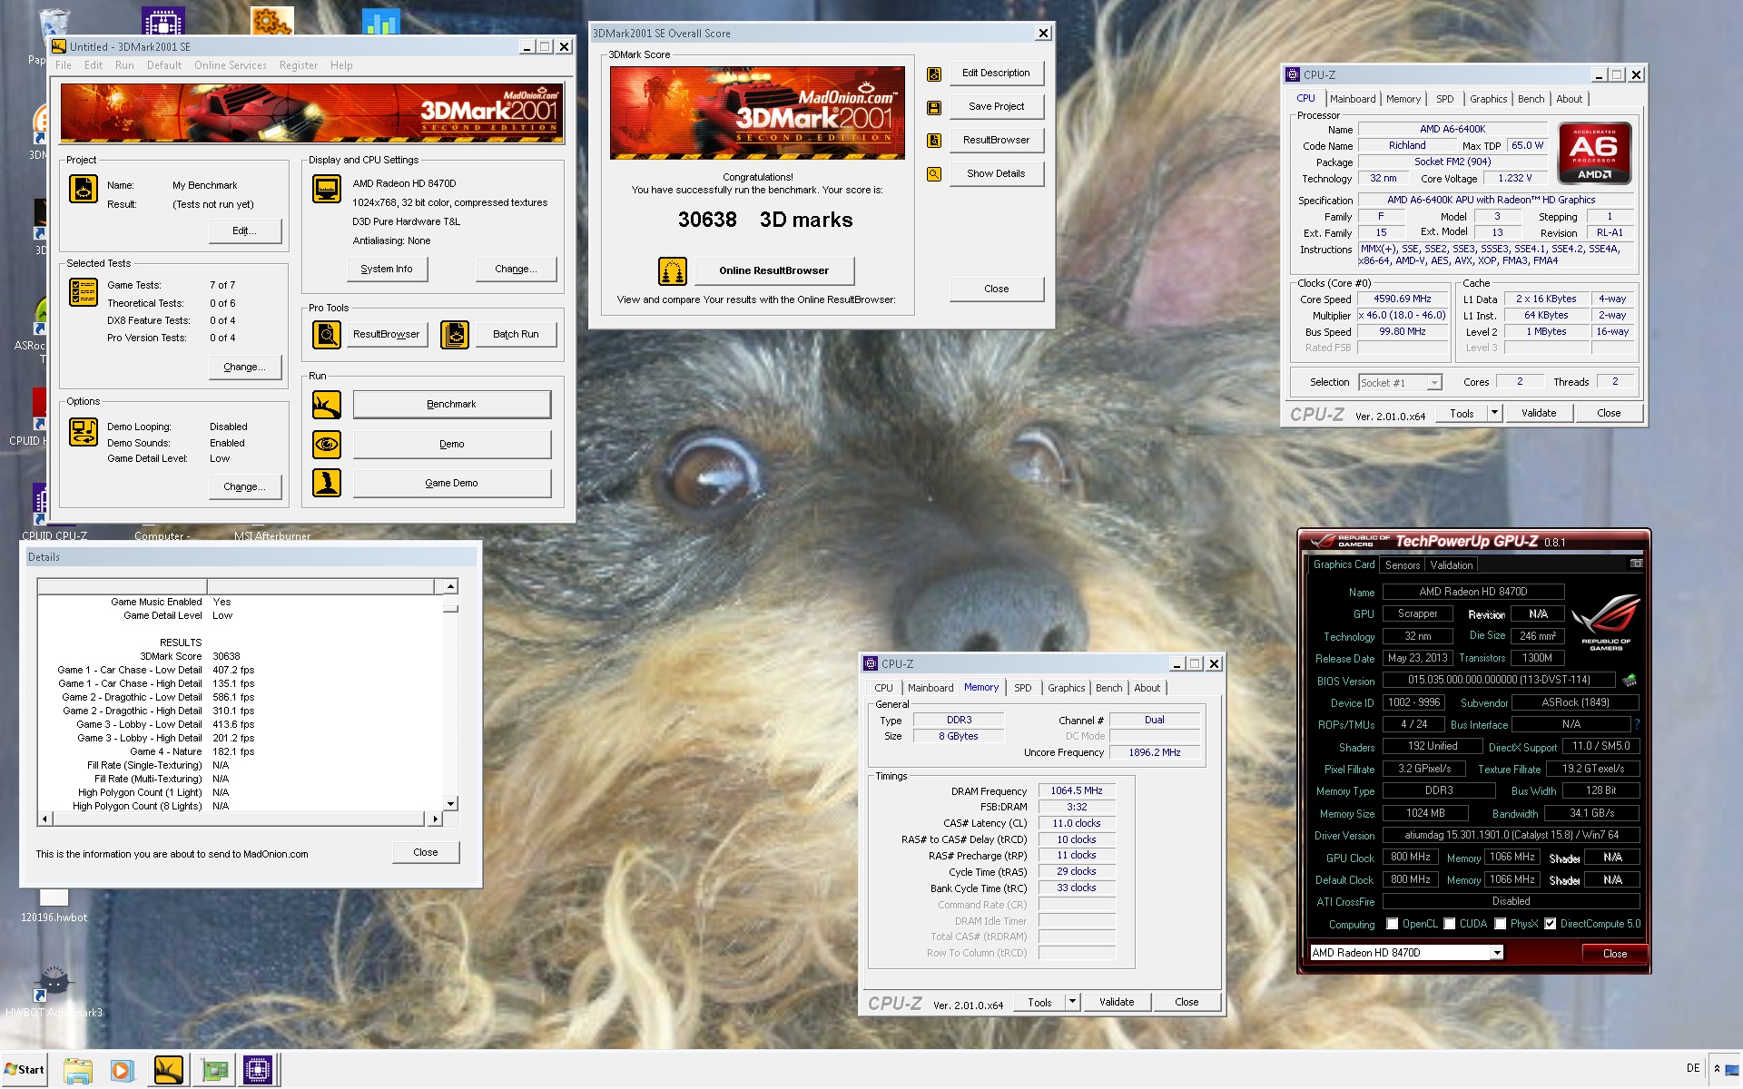
Task: Switch to SPD tab in Memory CPU-Z window
Action: coord(1023,688)
